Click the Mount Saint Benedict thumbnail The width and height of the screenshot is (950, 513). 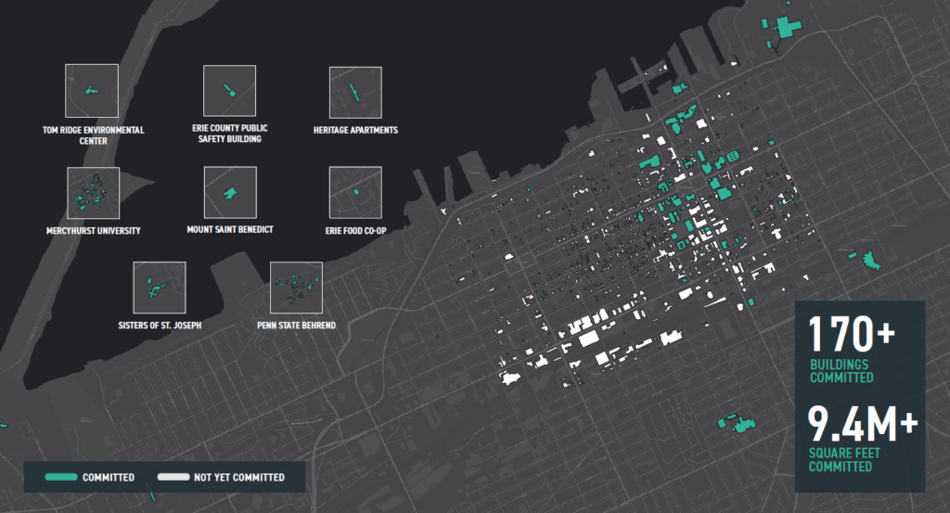230,193
